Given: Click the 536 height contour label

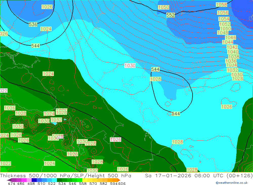Looking at the screenshot, I should click(x=33, y=24).
